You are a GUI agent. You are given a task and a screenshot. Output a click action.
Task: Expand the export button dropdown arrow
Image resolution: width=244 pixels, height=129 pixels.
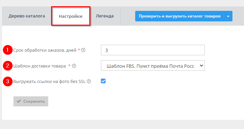tap(228, 16)
